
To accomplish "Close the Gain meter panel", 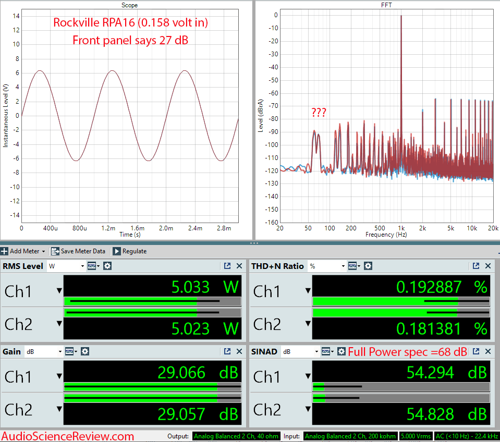I will [x=239, y=351].
